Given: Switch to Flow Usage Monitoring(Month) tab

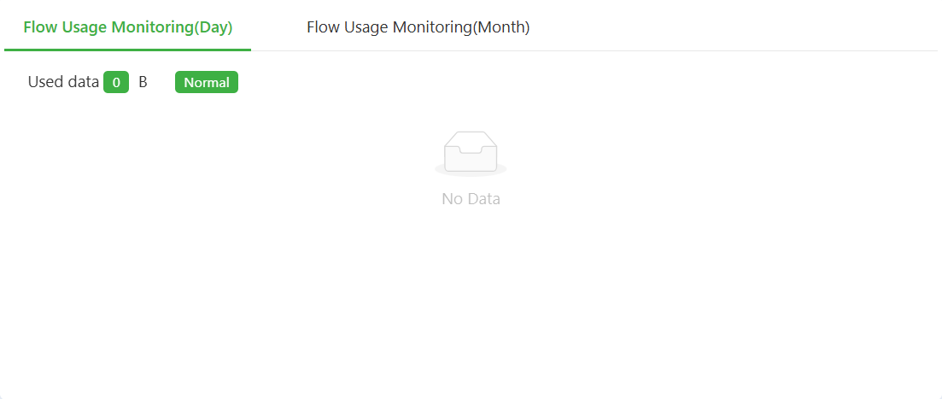Looking at the screenshot, I should point(418,27).
